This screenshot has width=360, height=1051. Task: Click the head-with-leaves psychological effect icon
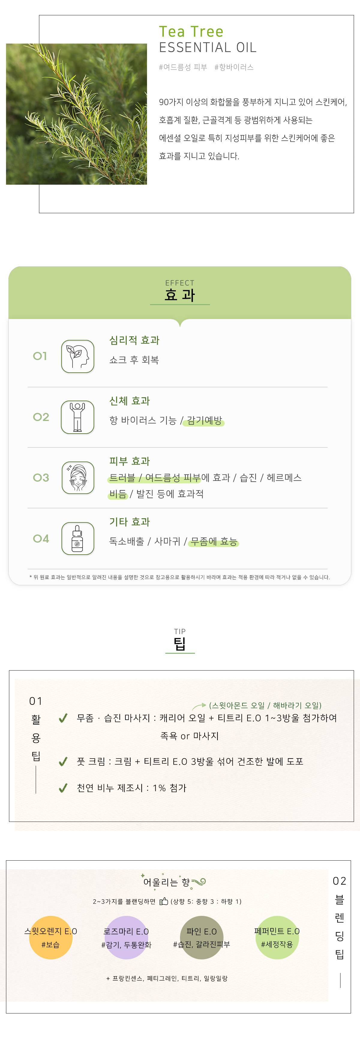pyautogui.click(x=77, y=356)
